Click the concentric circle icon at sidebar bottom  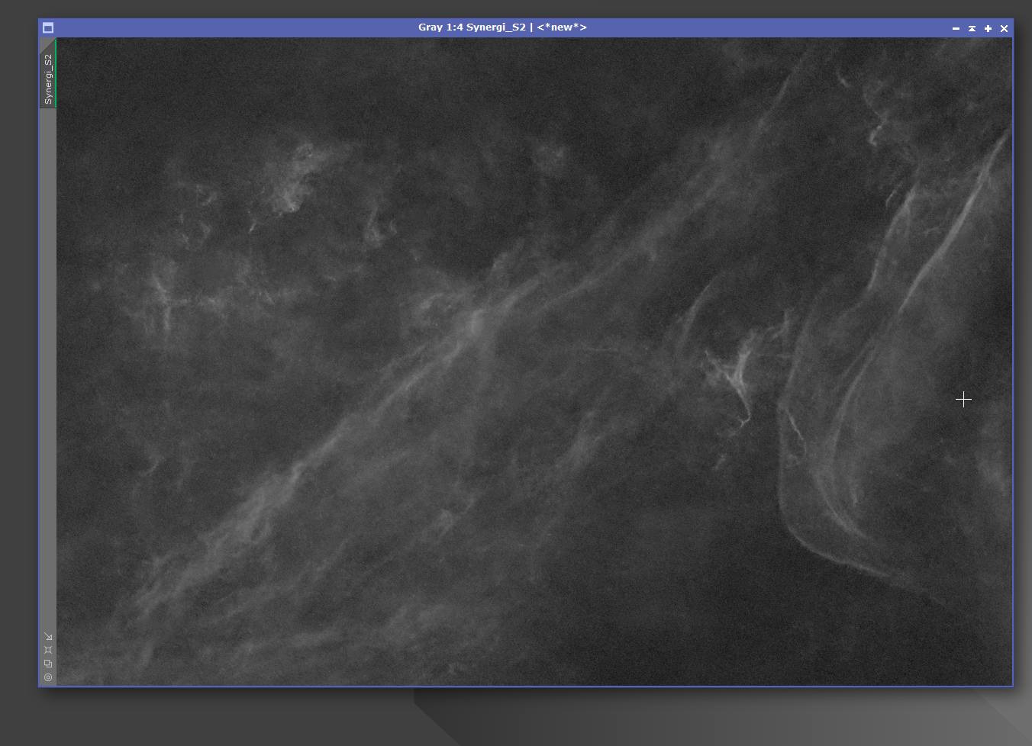click(x=48, y=677)
